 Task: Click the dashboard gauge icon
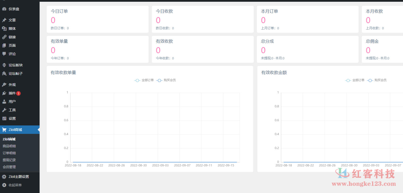click(x=4, y=9)
